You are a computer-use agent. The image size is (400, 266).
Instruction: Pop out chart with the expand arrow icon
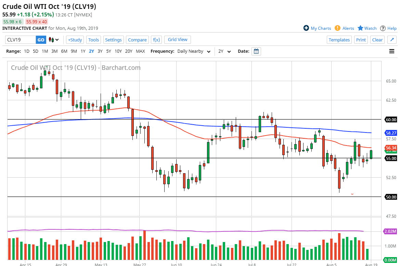(392, 40)
